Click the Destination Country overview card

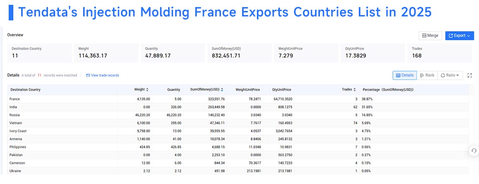coord(40,53)
